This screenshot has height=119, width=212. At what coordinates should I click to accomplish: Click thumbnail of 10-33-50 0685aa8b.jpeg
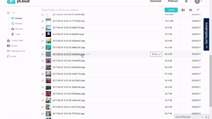point(48,94)
